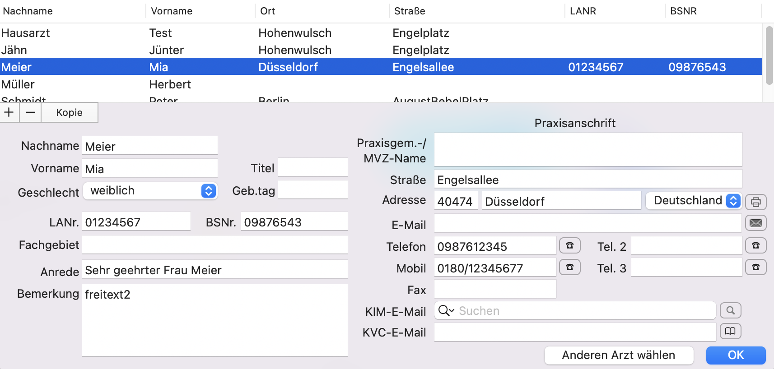This screenshot has width=774, height=369.
Task: Click the Straße field with Engelsallee
Action: coord(588,179)
